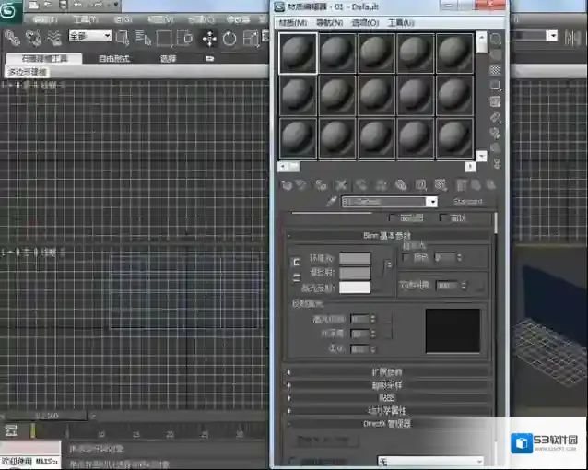Activate the Rotate transform tool
Screen dimensions: 588x470
click(x=228, y=38)
